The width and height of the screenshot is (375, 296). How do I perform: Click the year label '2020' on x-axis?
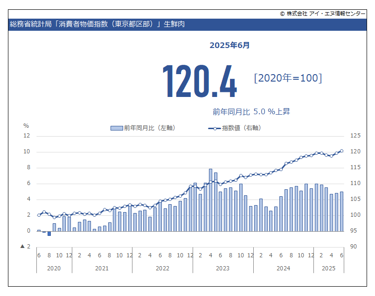(54, 268)
